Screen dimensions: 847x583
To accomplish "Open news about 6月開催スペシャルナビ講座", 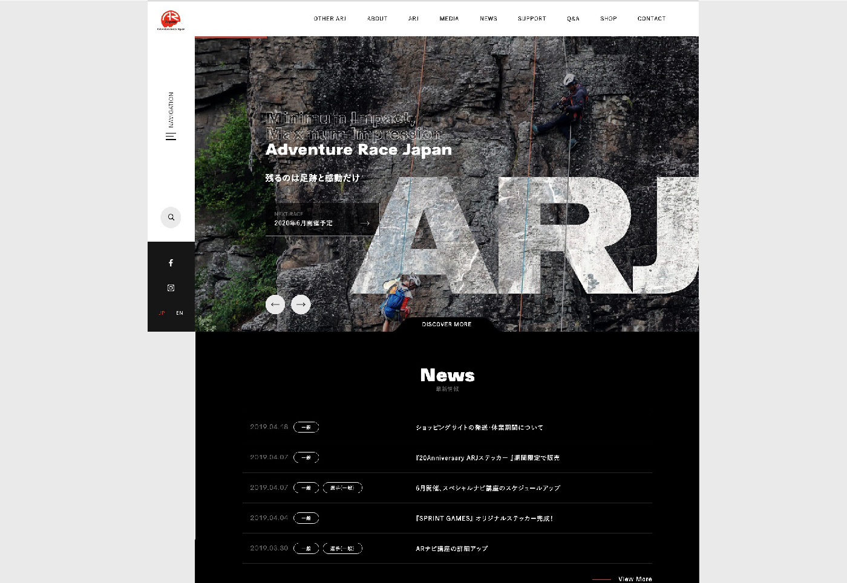I will click(x=488, y=488).
